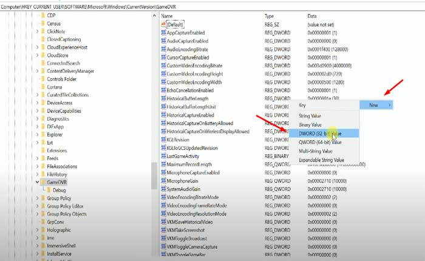Click the Diagnostics folder icon
425x261 pixels.
coord(43,119)
